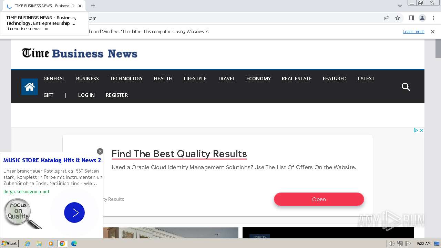Toggle browser side panel icon
Screen dimensions: 441x248
point(411,18)
